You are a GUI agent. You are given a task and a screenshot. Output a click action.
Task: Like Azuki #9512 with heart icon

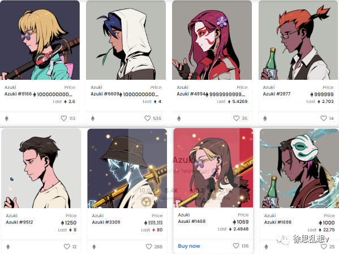[67, 247]
